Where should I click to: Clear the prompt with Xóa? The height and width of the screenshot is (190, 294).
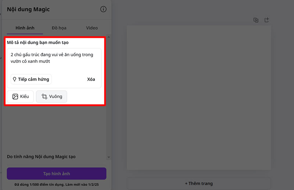coord(91,79)
